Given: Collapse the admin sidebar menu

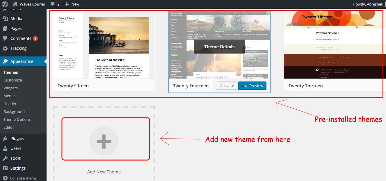Looking at the screenshot, I should click(x=23, y=178).
